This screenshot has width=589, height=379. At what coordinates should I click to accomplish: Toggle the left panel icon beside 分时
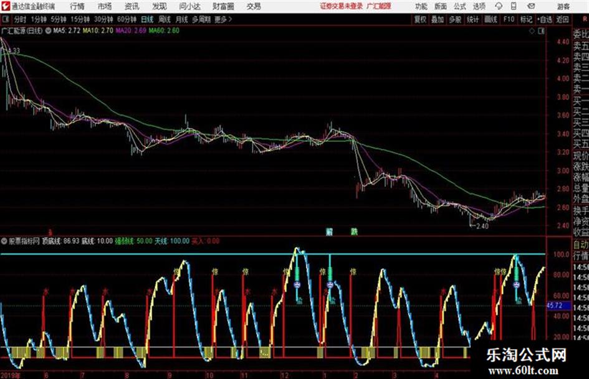[x=6, y=19]
